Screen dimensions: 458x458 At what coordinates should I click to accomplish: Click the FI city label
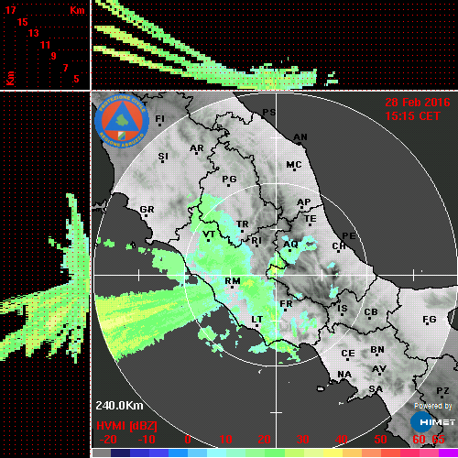(160, 118)
